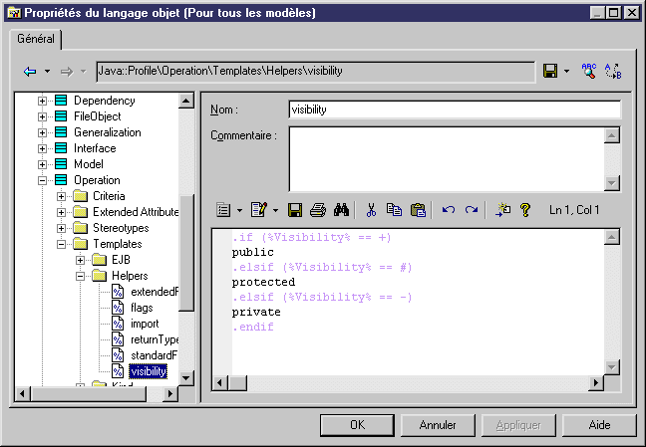Expand the Criteria folder node

click(x=62, y=196)
